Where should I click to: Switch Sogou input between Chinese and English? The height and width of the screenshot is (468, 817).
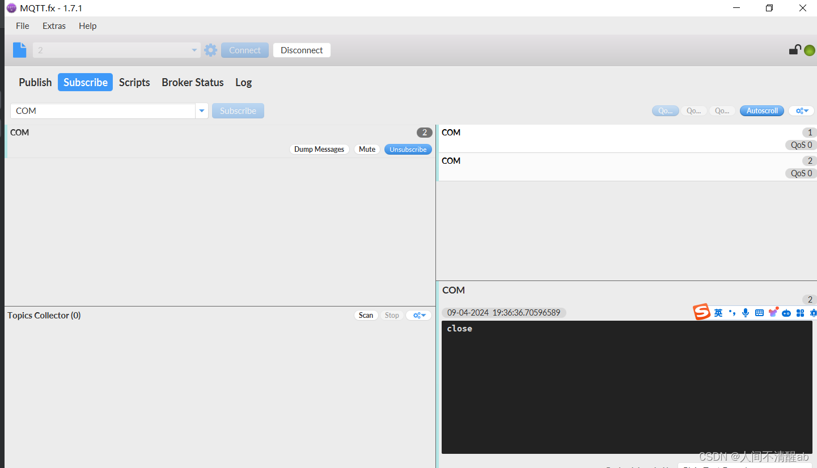tap(718, 312)
